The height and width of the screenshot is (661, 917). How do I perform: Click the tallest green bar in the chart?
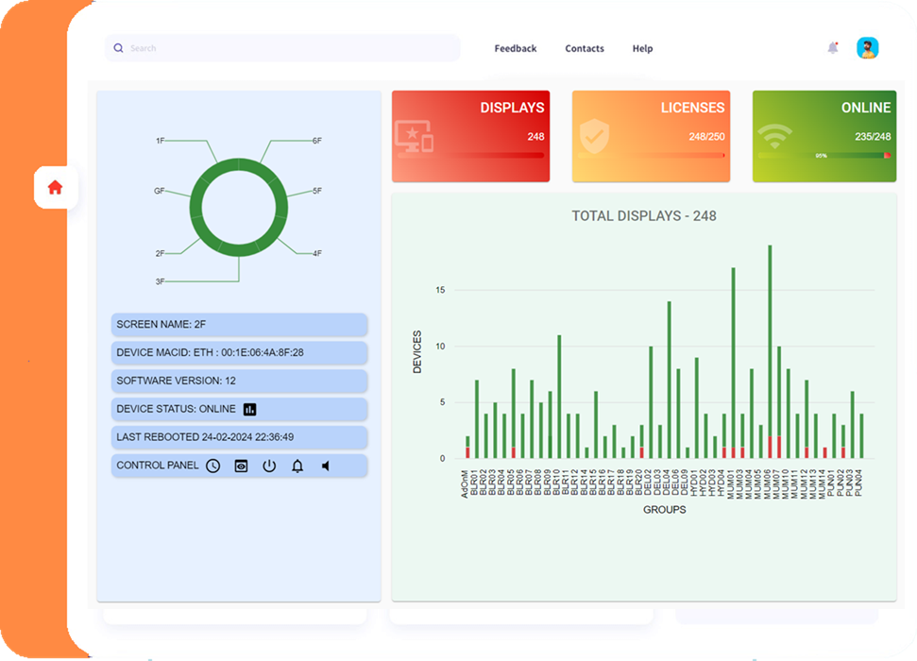coord(770,340)
